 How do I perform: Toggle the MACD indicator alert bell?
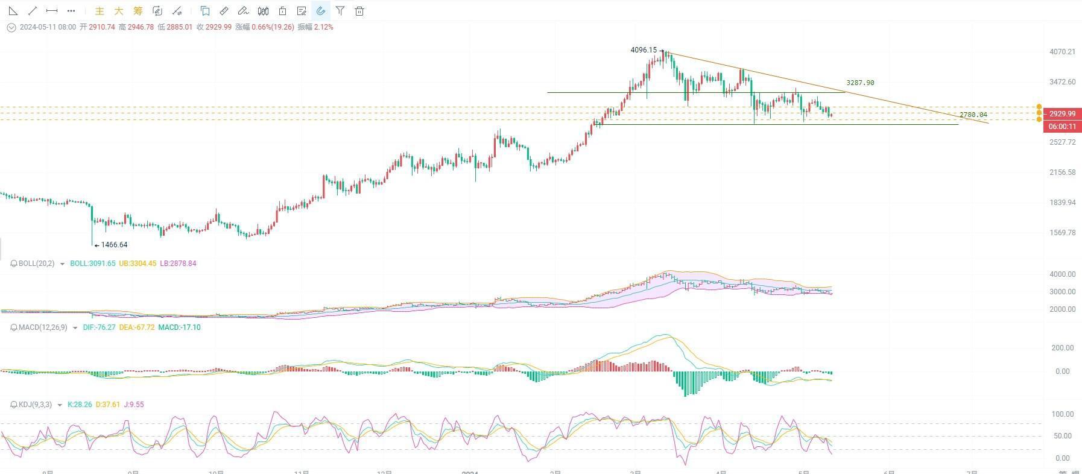13,327
